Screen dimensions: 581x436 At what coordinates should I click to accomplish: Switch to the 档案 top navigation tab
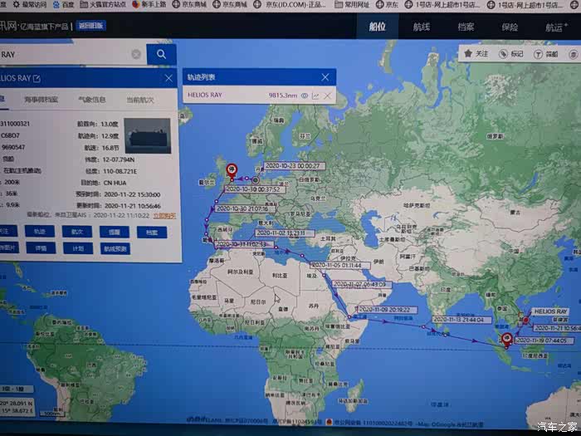(x=466, y=27)
